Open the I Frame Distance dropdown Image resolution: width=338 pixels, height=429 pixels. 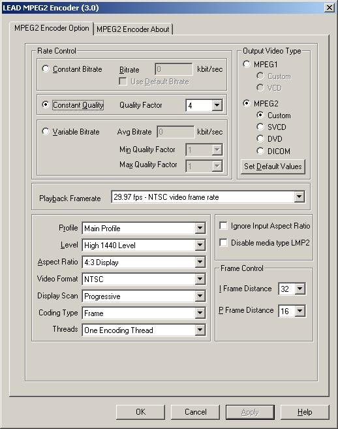point(300,289)
